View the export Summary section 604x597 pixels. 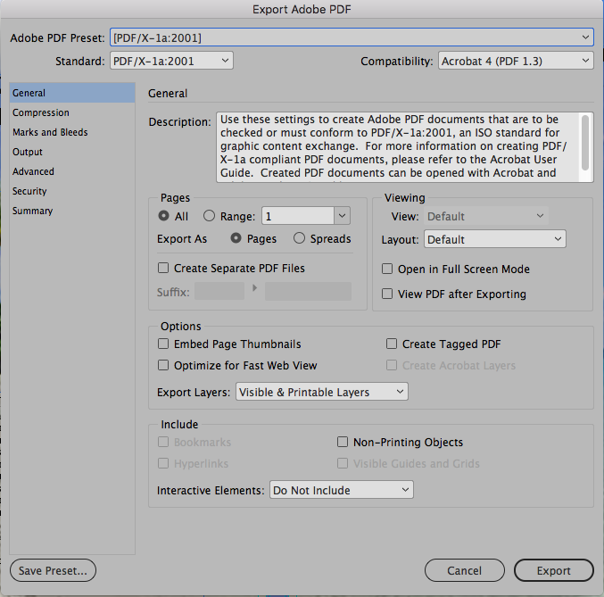point(72,211)
